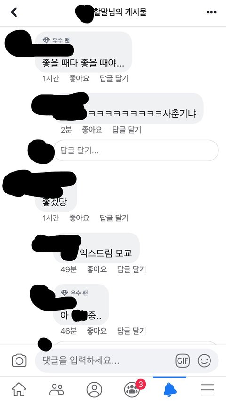Open the three-dot more options menu
This screenshot has width=226, height=403.
[211, 12]
